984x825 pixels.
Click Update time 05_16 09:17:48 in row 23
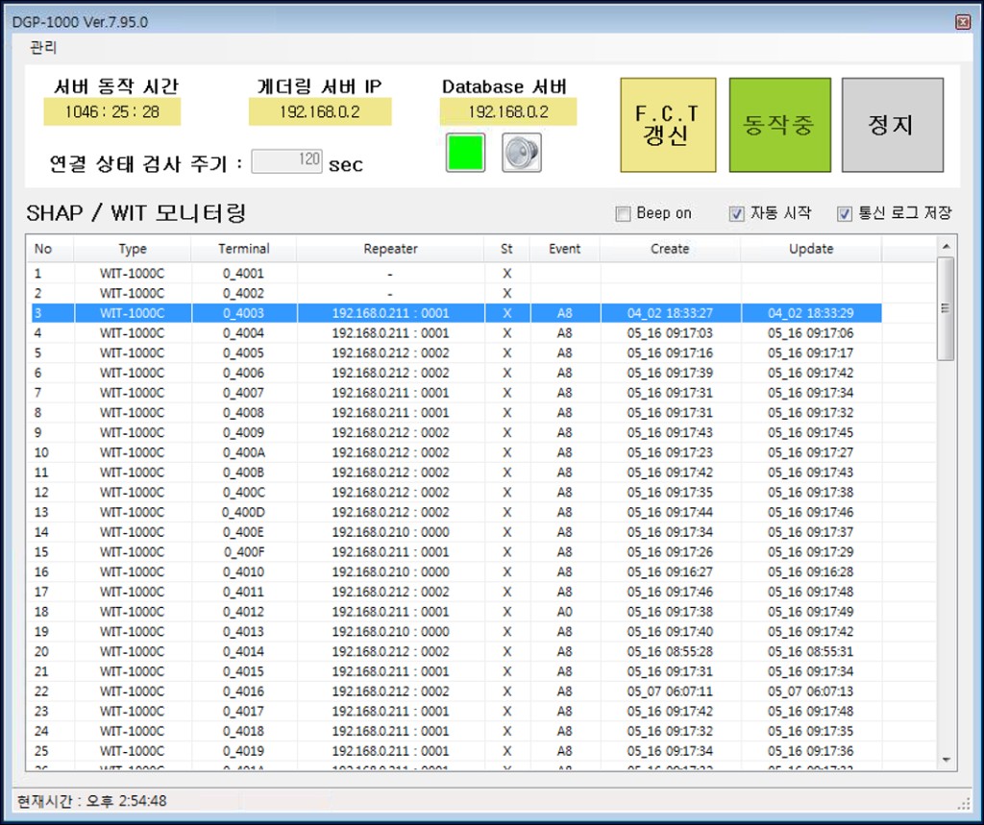pyautogui.click(x=811, y=712)
